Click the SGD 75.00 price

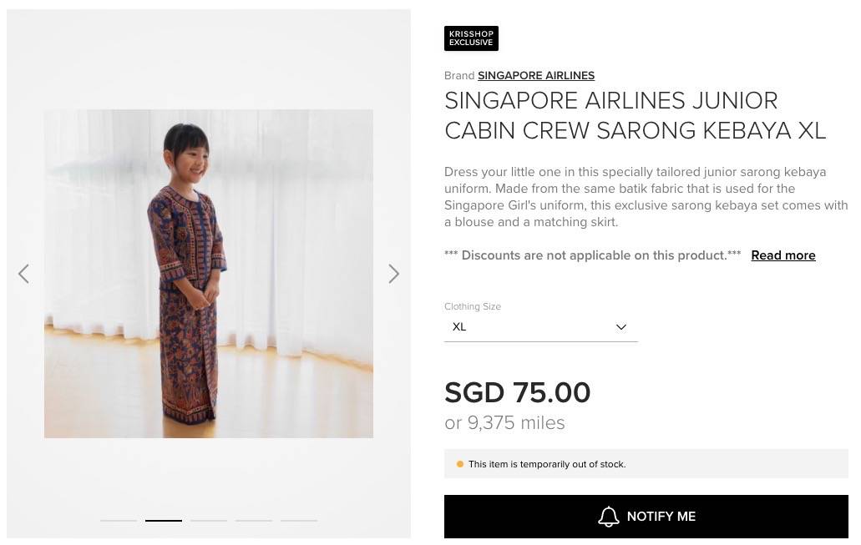[517, 392]
